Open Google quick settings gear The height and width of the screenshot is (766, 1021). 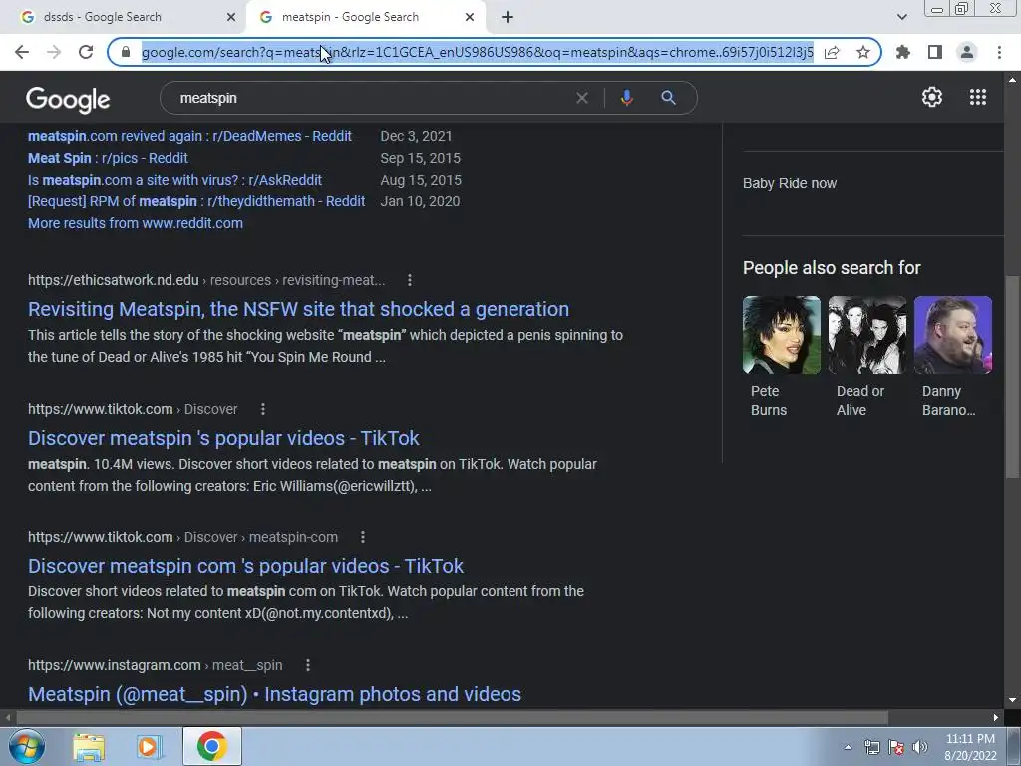(x=932, y=97)
